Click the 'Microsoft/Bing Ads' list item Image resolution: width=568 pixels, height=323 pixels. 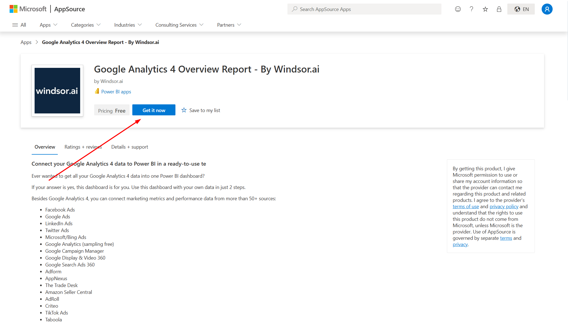click(66, 237)
